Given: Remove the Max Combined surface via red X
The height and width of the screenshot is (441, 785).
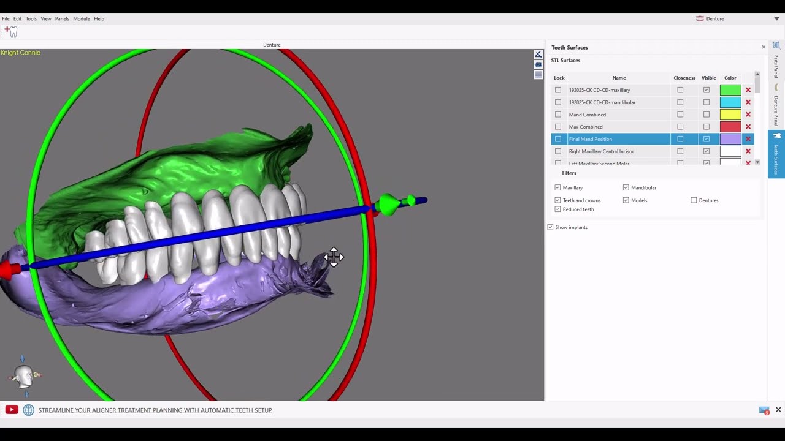Looking at the screenshot, I should click(748, 127).
